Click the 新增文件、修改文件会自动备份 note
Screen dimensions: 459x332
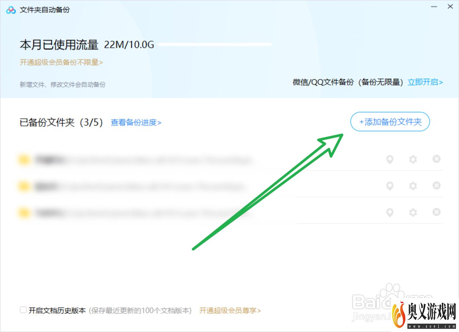pyautogui.click(x=63, y=84)
